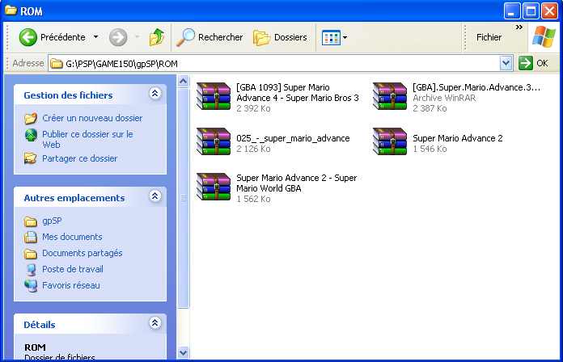
Task: Click the task pane vertical scrollbar thumb
Action: pyautogui.click(x=183, y=198)
